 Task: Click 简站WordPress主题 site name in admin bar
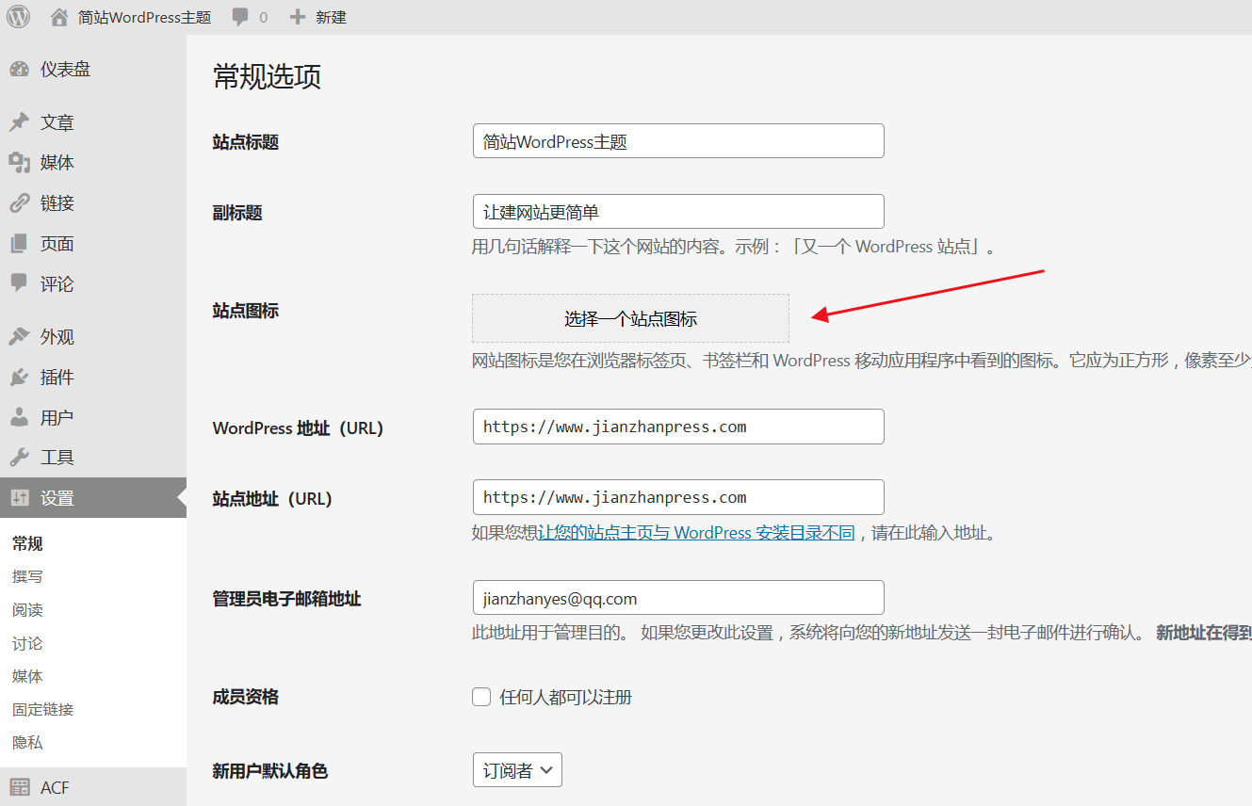[145, 17]
